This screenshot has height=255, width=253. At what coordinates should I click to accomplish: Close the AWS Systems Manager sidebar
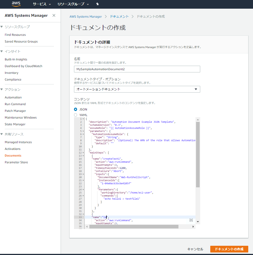click(x=54, y=15)
